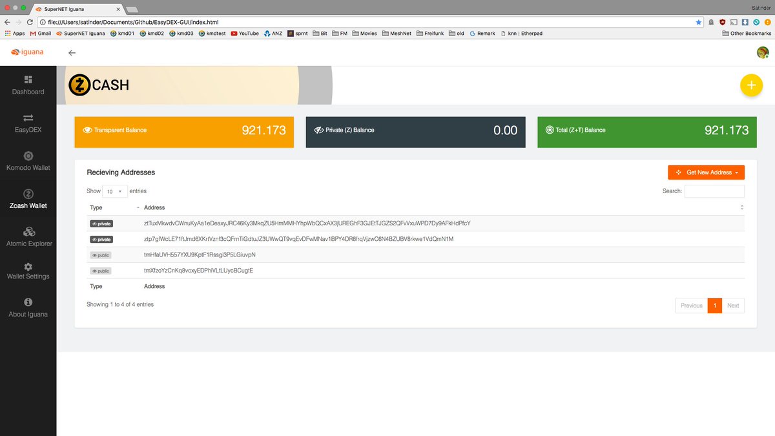775x436 pixels.
Task: Reload the page in Chrome
Action: (x=31, y=22)
